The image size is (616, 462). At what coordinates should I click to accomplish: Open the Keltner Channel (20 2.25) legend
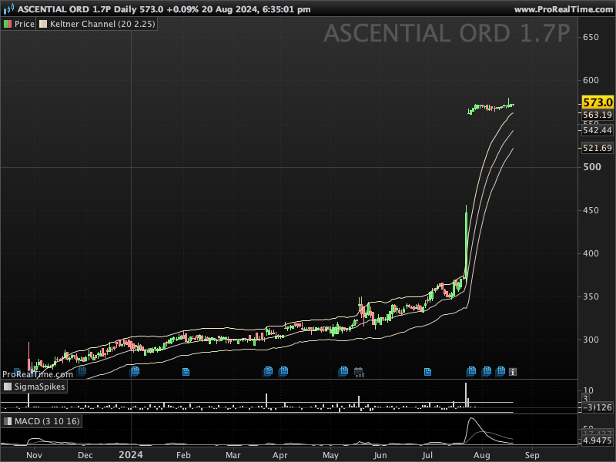click(x=98, y=24)
